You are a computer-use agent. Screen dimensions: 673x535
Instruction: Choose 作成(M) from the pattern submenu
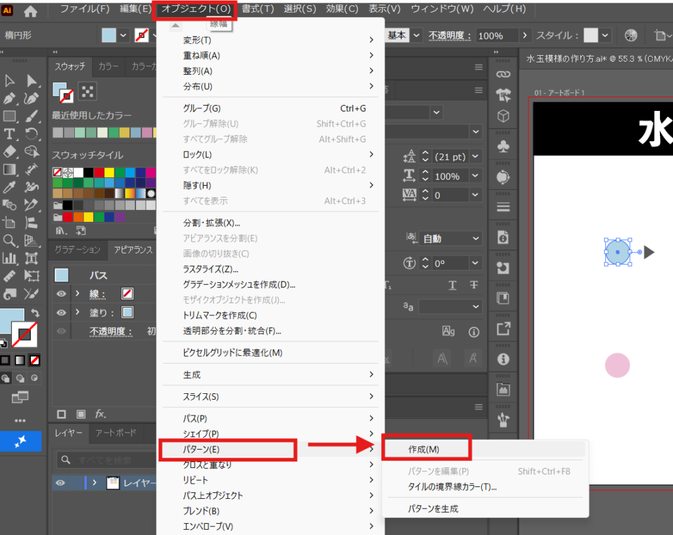pos(424,449)
